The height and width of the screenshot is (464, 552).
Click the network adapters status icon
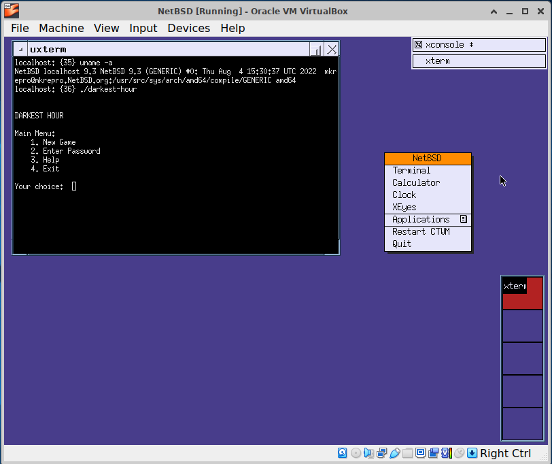coord(381,453)
